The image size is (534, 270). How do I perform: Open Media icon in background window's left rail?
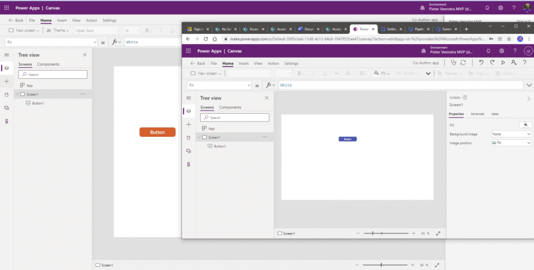6,108
